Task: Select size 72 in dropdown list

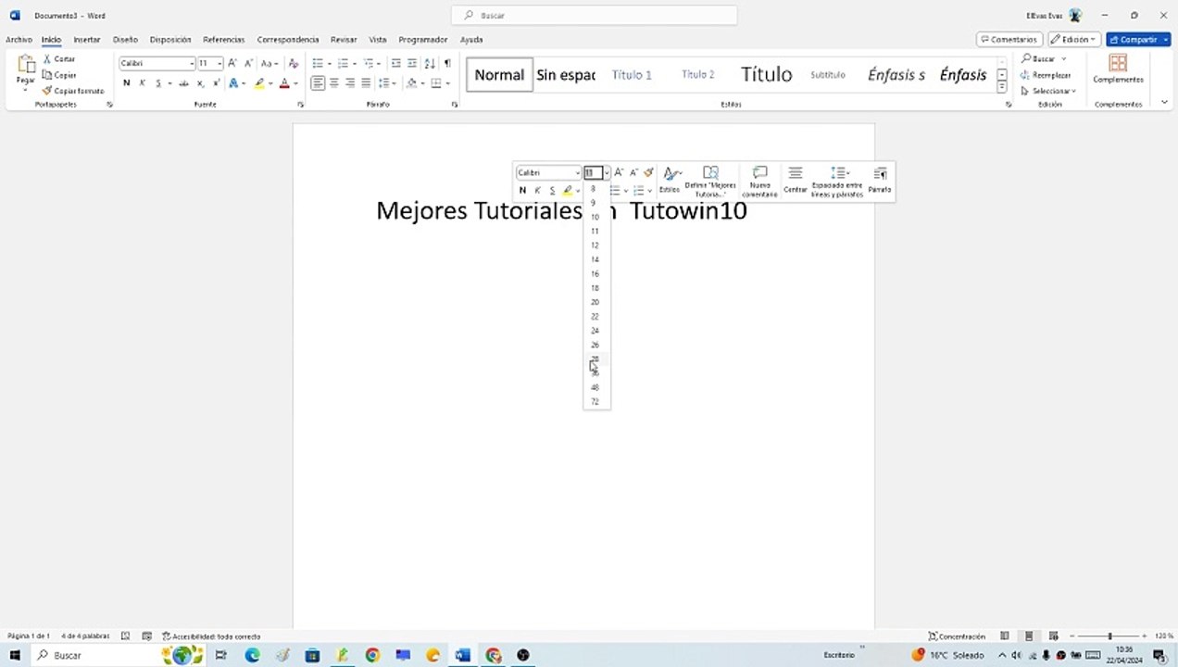Action: click(596, 401)
